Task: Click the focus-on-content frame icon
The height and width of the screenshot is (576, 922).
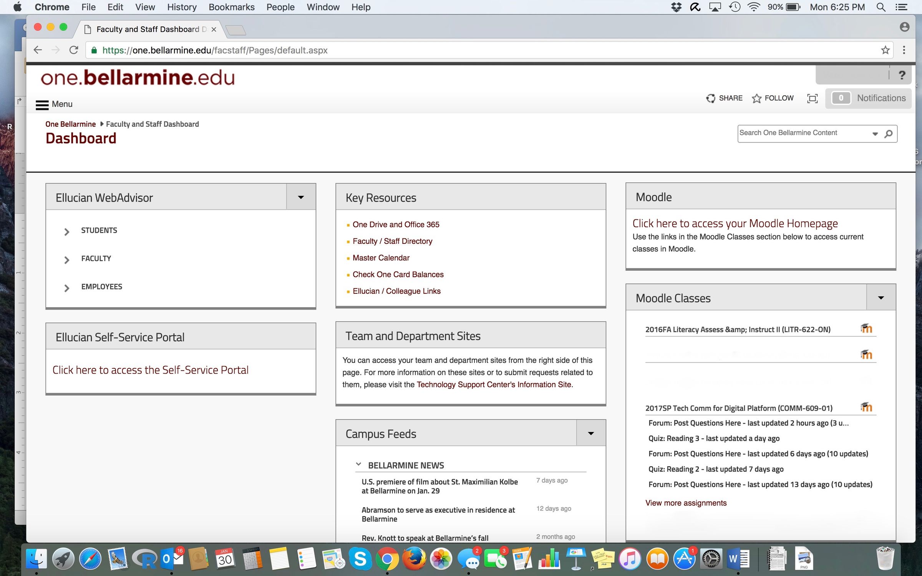Action: [812, 98]
